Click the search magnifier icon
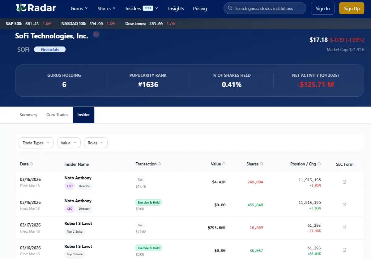The image size is (371, 259). [230, 8]
